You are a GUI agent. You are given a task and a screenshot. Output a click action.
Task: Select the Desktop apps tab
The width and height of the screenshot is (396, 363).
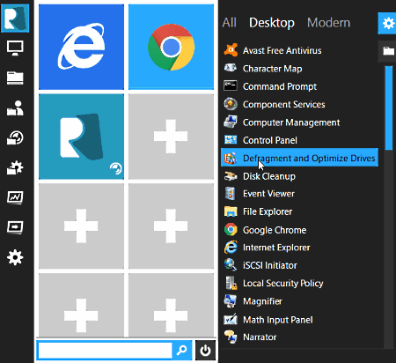272,23
